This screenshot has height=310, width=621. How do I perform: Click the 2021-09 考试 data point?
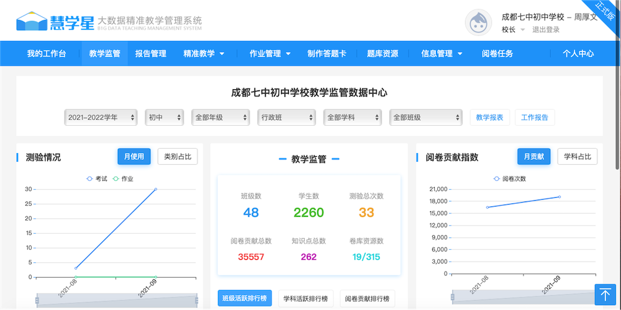click(x=155, y=189)
